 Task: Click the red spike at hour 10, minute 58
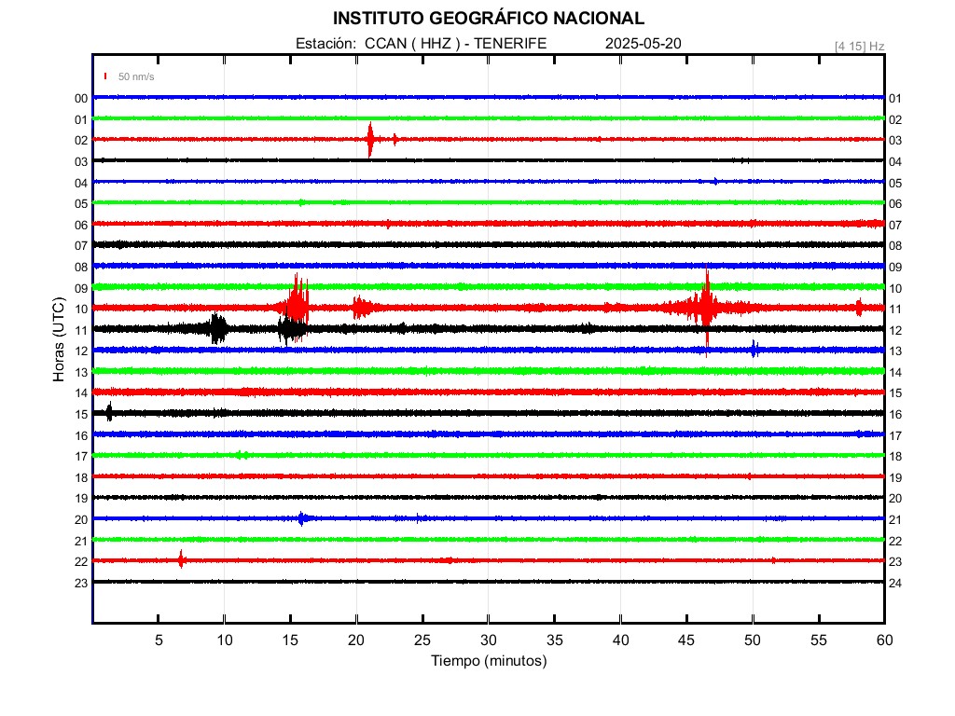point(859,308)
